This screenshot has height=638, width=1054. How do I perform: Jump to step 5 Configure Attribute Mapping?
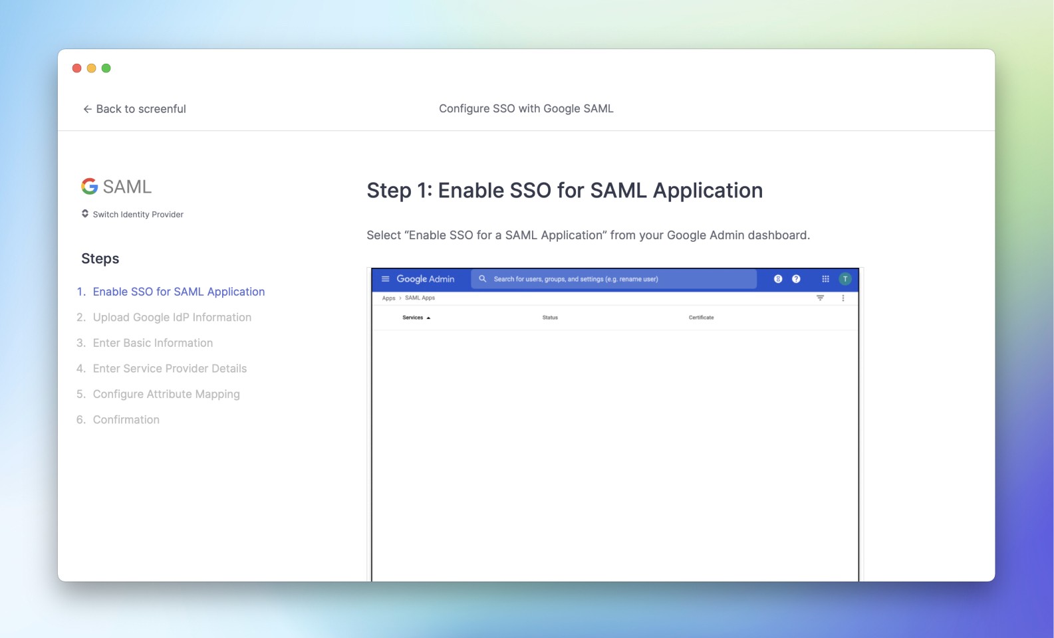coord(158,394)
